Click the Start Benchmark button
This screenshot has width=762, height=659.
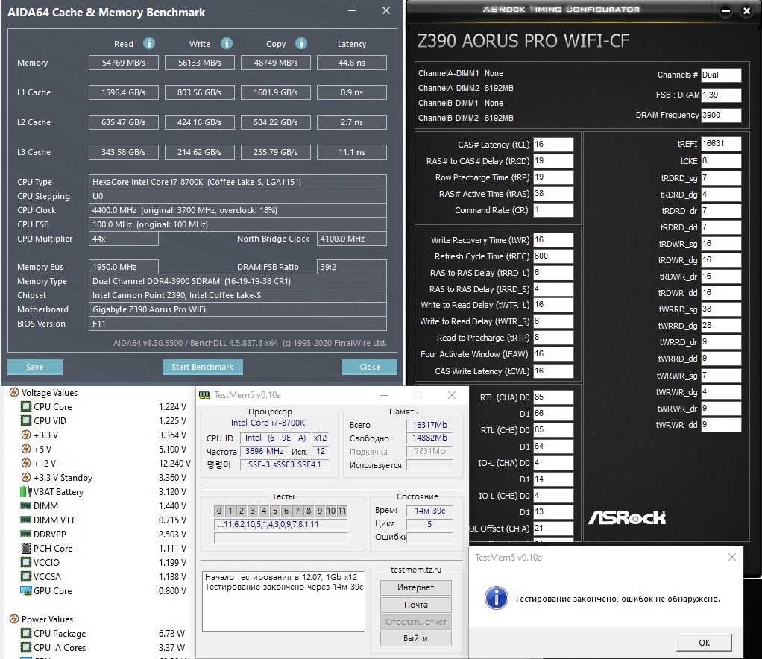(202, 367)
